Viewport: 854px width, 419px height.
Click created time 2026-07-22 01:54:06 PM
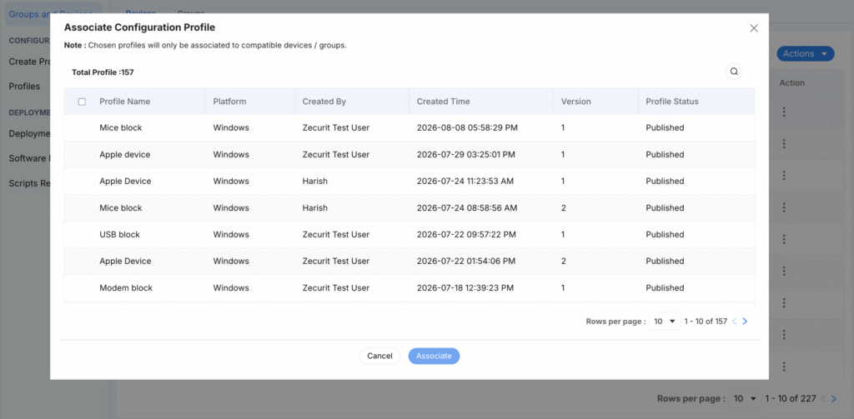(466, 262)
